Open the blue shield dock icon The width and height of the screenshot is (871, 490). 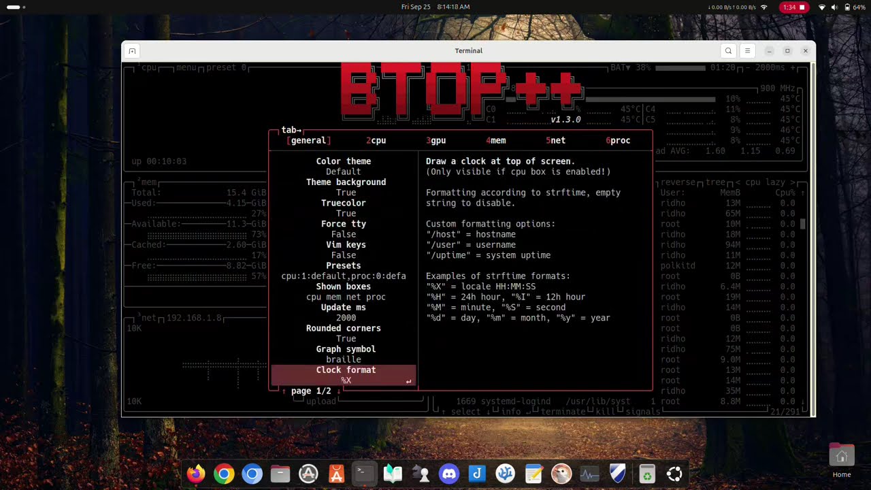coord(618,474)
